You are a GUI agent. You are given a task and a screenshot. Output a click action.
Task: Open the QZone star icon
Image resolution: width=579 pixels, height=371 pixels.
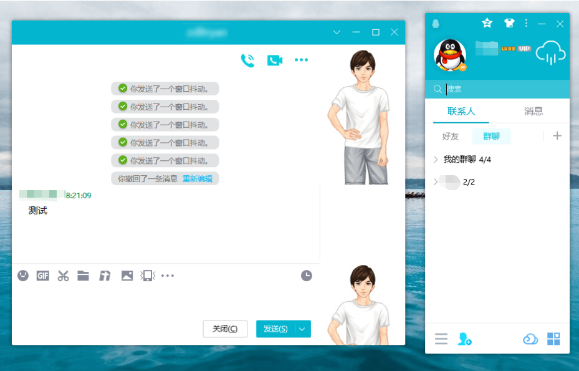tap(487, 23)
